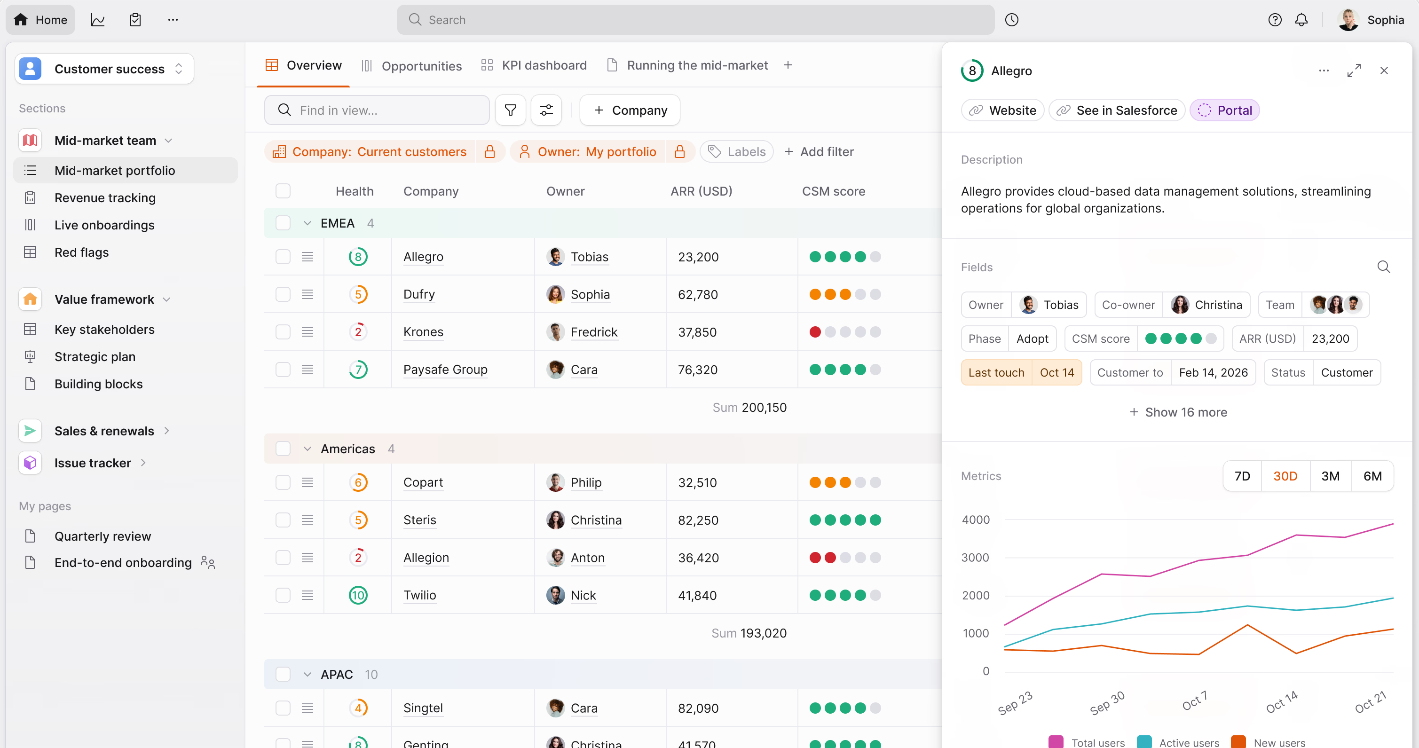Click the Add filter button
The width and height of the screenshot is (1419, 748).
tap(819, 151)
